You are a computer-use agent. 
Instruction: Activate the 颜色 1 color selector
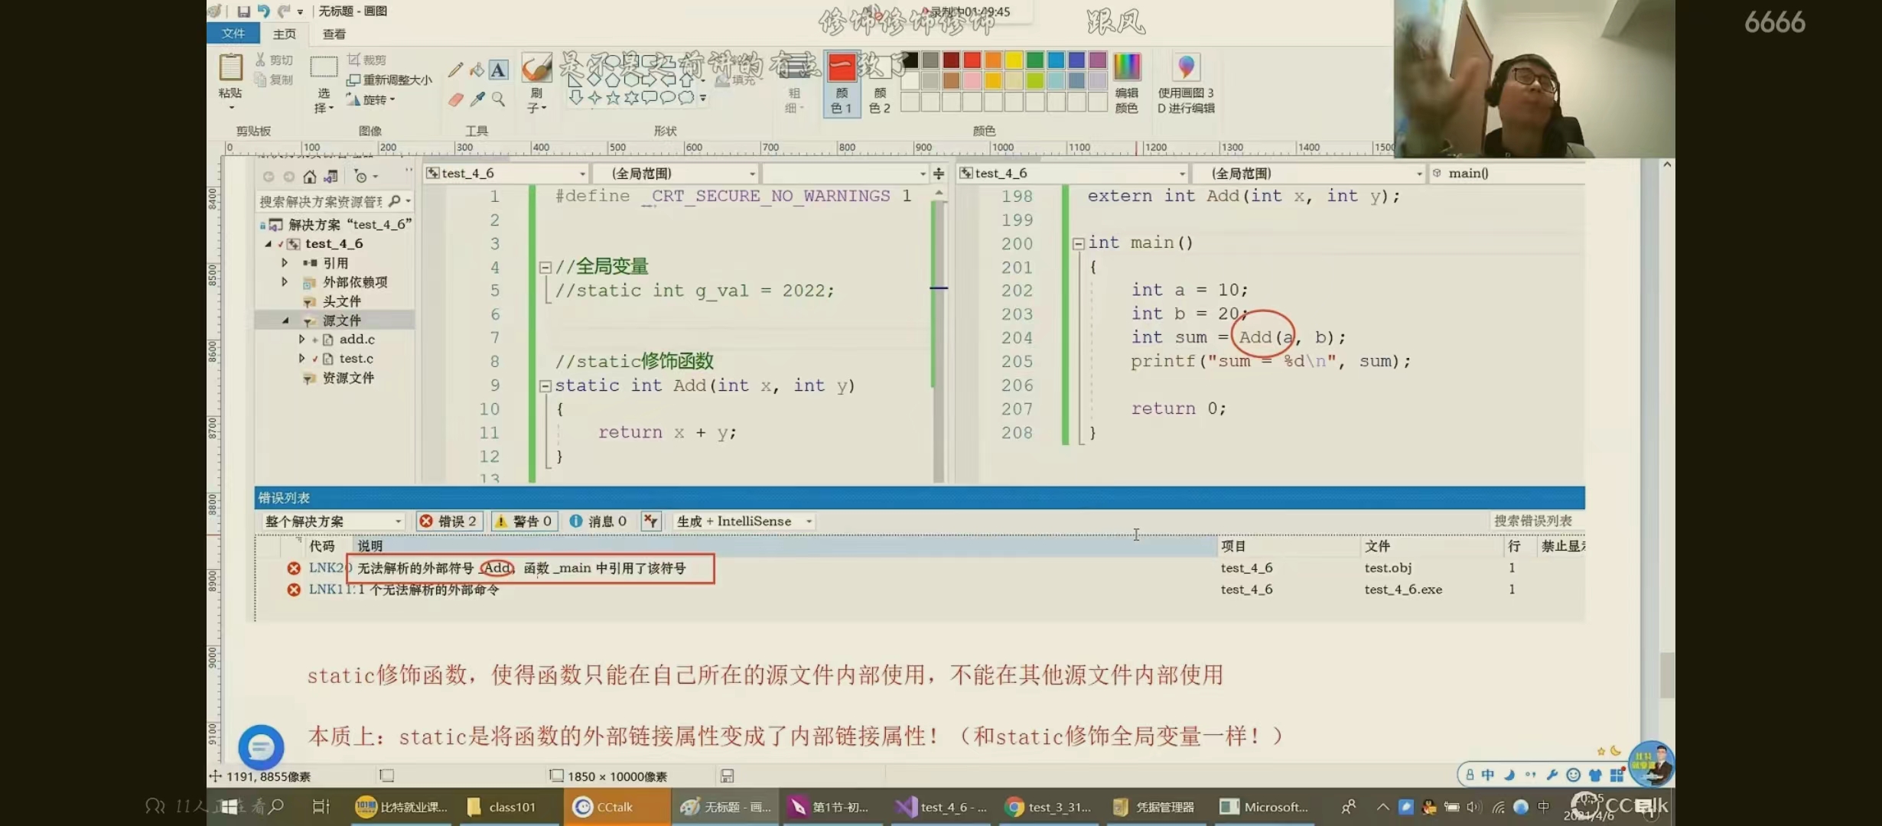[x=842, y=83]
